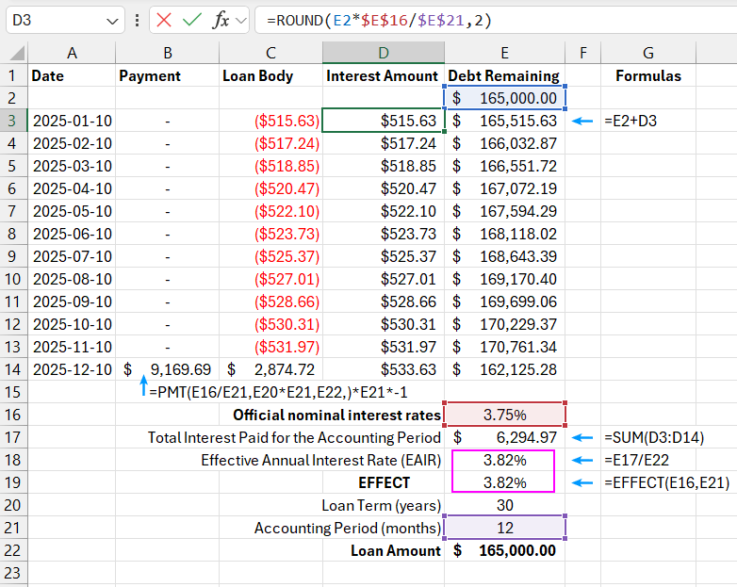This screenshot has height=587, width=737.
Task: Click the =E17/E22 formula note
Action: tap(636, 460)
